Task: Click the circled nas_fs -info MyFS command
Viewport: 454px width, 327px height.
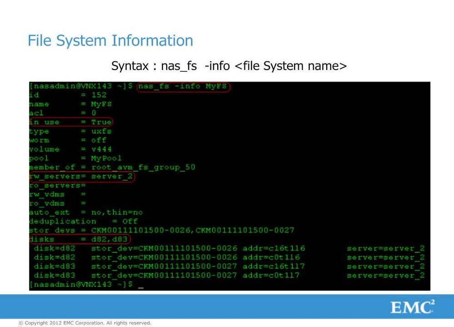Action: (x=184, y=86)
